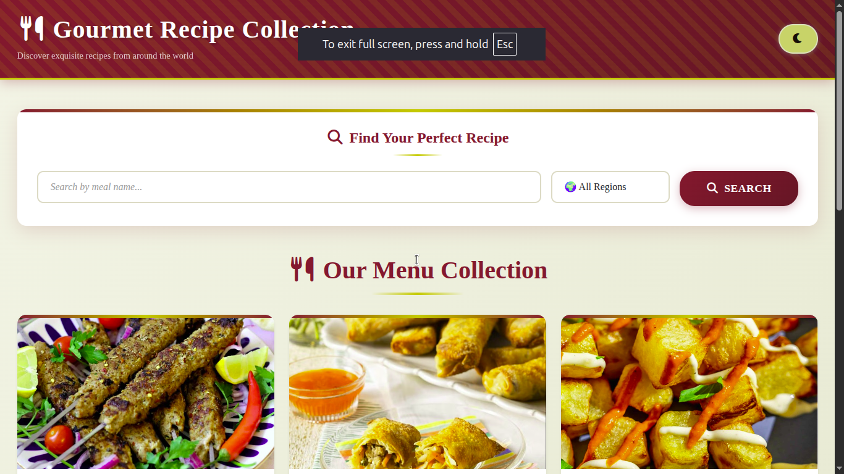
Task: Click the globe icon in the regions selector
Action: (x=570, y=187)
